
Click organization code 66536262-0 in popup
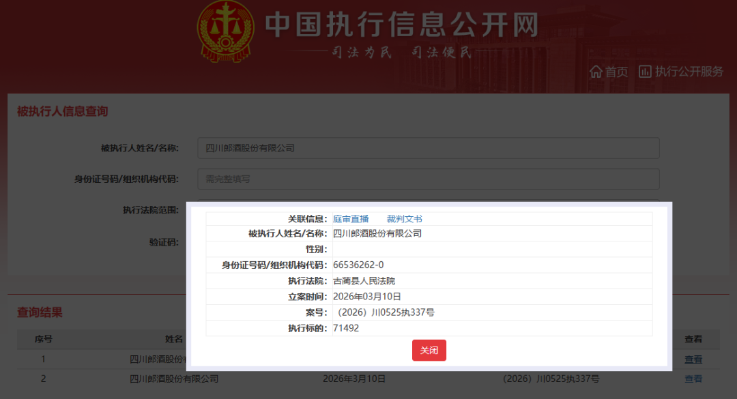click(358, 265)
